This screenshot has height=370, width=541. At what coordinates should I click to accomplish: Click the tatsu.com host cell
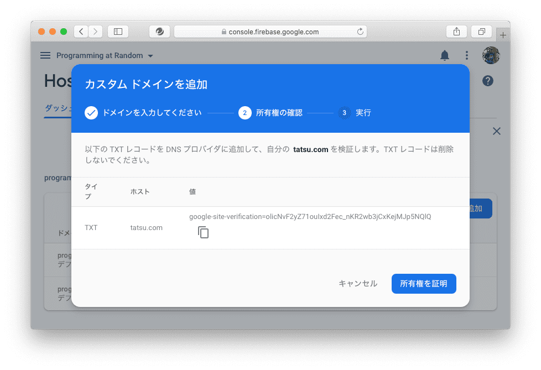coord(146,228)
